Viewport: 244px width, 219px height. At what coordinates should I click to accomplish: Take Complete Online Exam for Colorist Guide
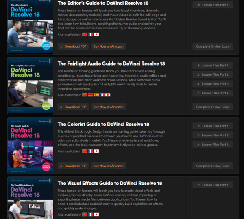[213, 166]
